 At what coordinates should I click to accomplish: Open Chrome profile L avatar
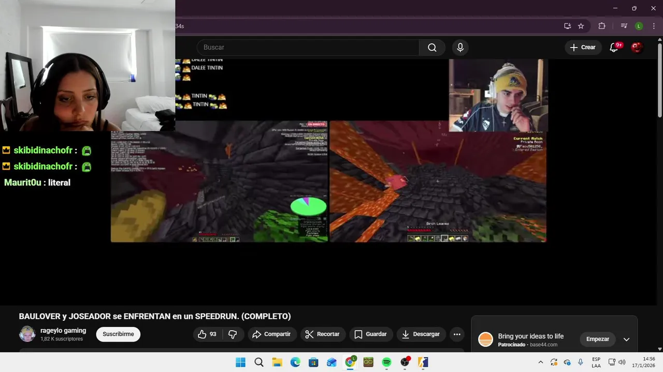pyautogui.click(x=639, y=26)
